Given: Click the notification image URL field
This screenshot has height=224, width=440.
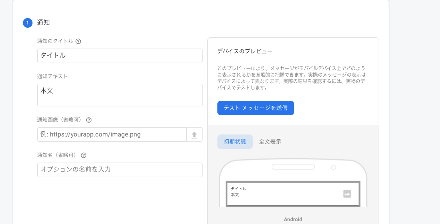Looking at the screenshot, I should click(112, 134).
